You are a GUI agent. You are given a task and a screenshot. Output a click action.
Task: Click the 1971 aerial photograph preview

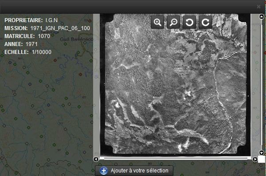tap(175, 84)
